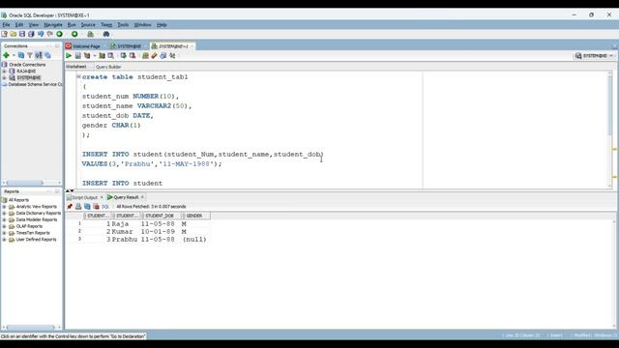Click the SQL link in Query Result toolbar
619x348 pixels.
(105, 207)
